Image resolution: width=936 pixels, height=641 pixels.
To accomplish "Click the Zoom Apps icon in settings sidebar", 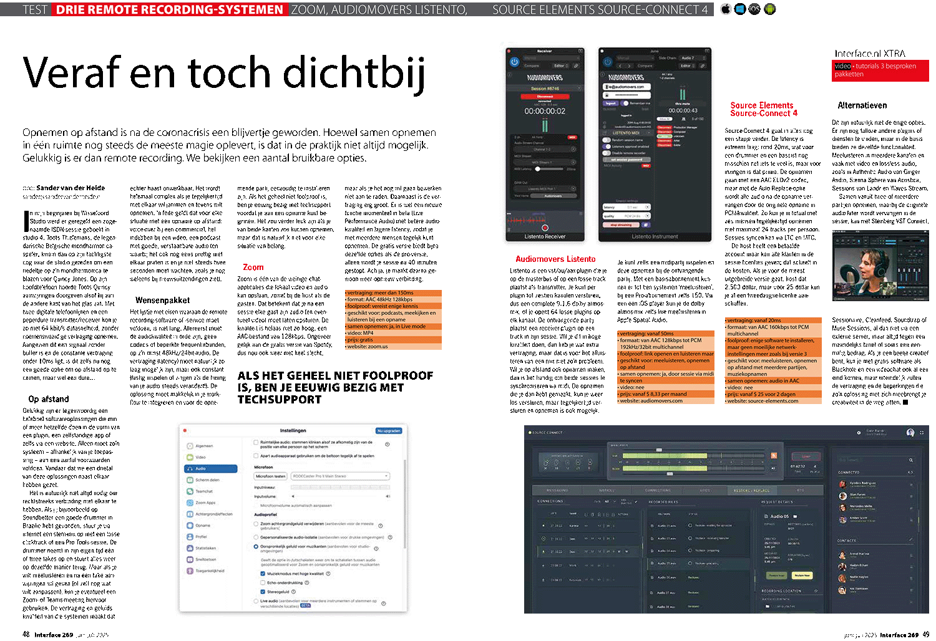I will 190,503.
